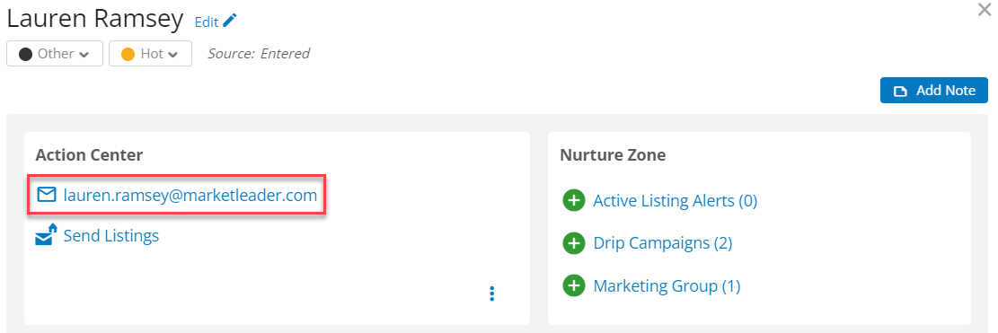Click lauren.ramsey@marketleader.com email link
The height and width of the screenshot is (333, 998).
(190, 195)
